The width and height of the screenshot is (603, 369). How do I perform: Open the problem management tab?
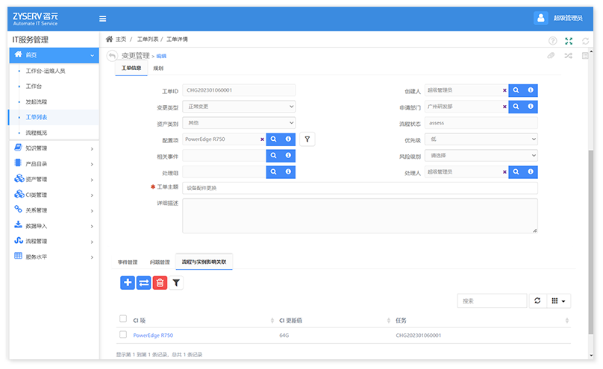click(x=160, y=262)
